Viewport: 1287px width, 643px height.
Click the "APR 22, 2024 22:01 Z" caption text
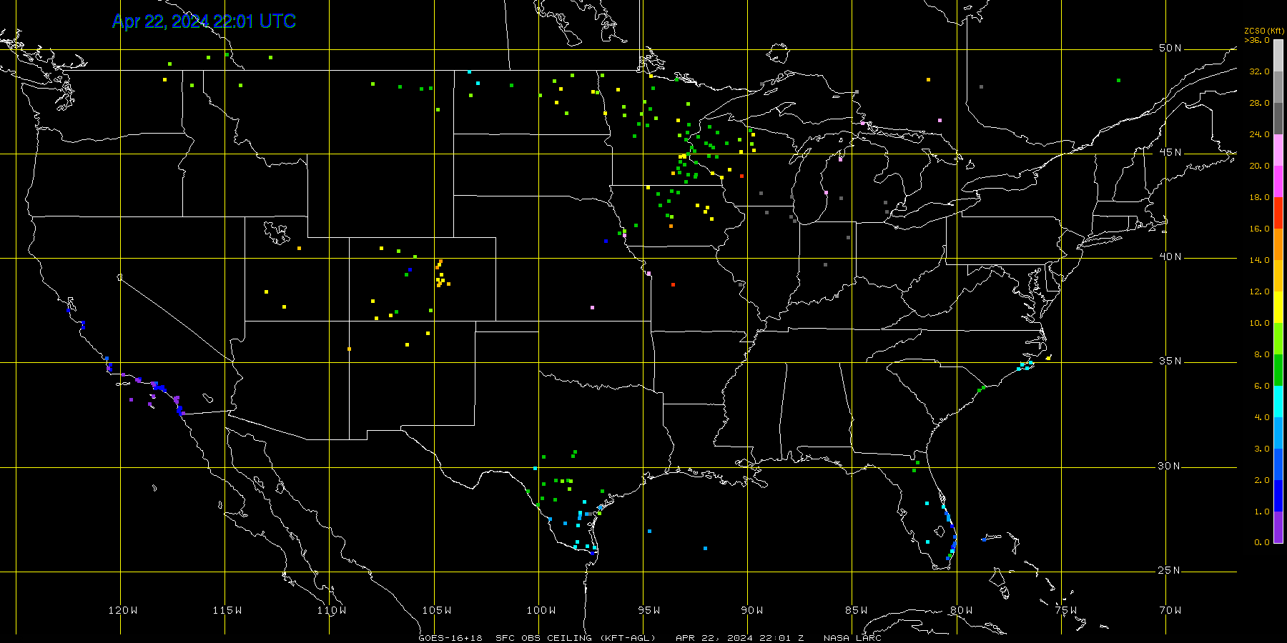(739, 638)
